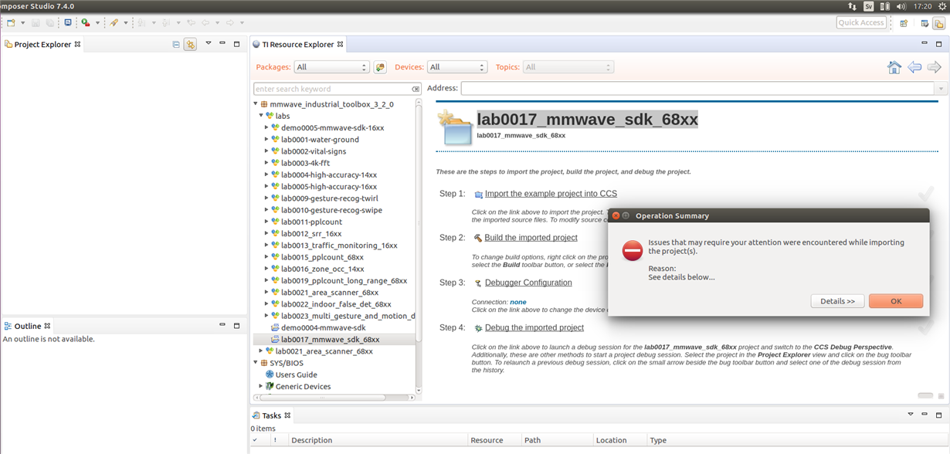Click the Description column header in Tasks
Screen dimensions: 950x454
[x=378, y=440]
